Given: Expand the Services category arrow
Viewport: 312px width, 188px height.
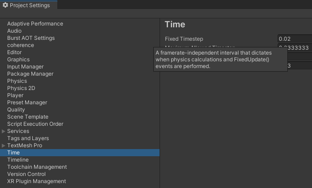Looking at the screenshot, I should click(x=4, y=131).
